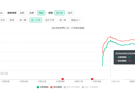Screen dimensions: 135x92
Task: Open the 自定义 custom range dropdown
Action: [x=76, y=20]
